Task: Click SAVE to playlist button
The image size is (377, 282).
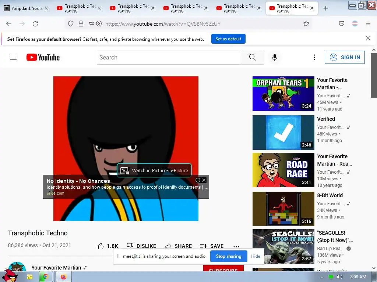Action: click(212, 246)
